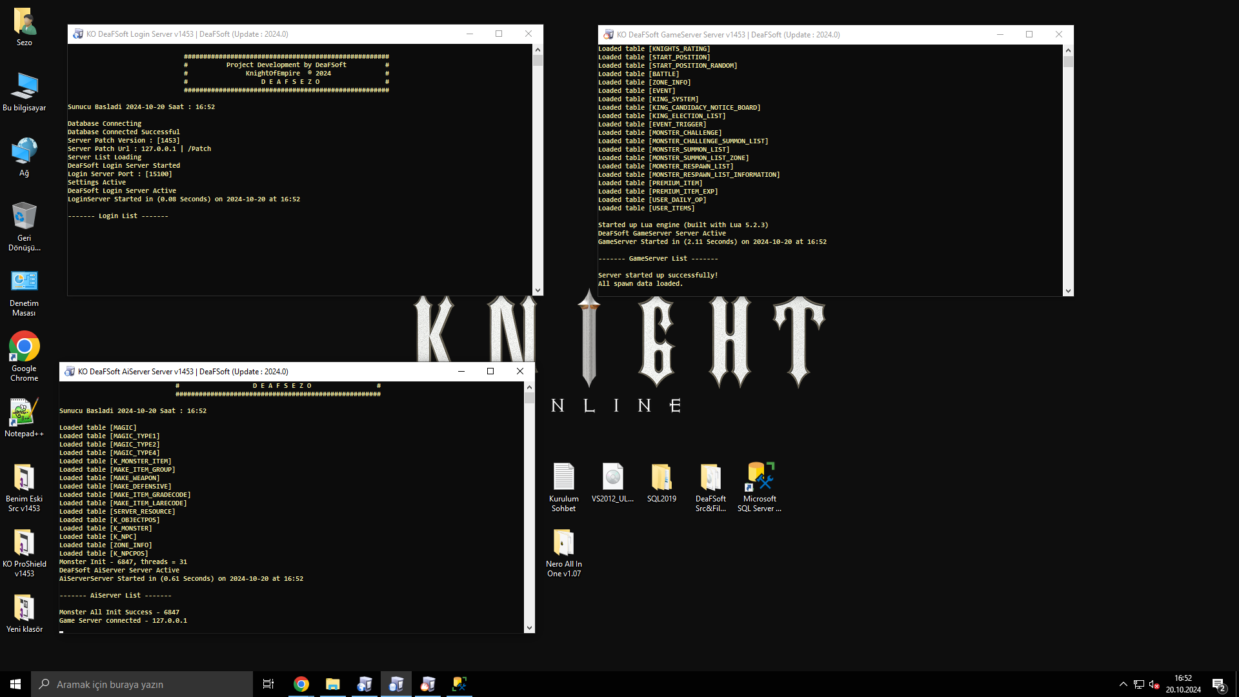Open the DeaFSoft Src&Fil folder
The width and height of the screenshot is (1239, 697).
(x=710, y=479)
